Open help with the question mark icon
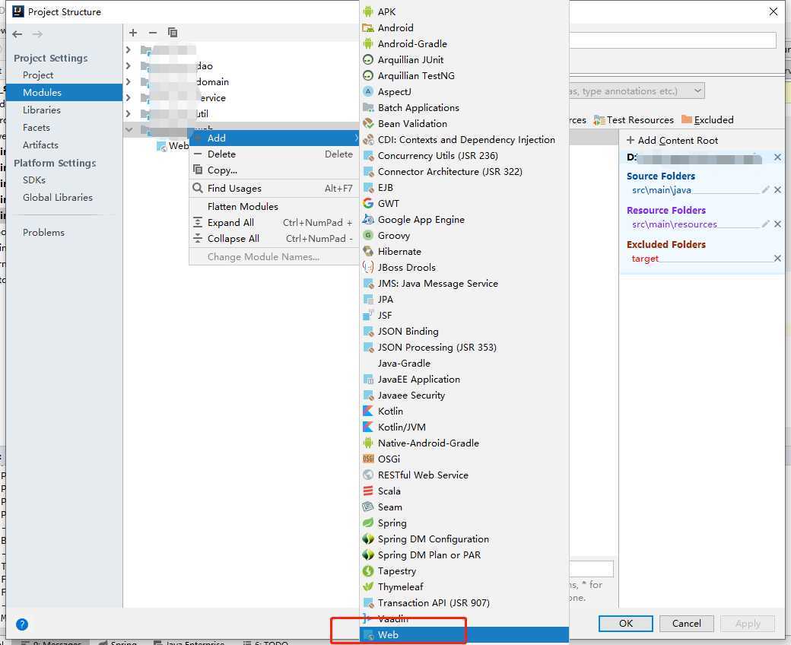The image size is (791, 645). point(22,624)
